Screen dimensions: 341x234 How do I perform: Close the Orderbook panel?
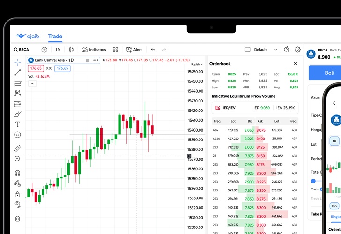pyautogui.click(x=295, y=64)
